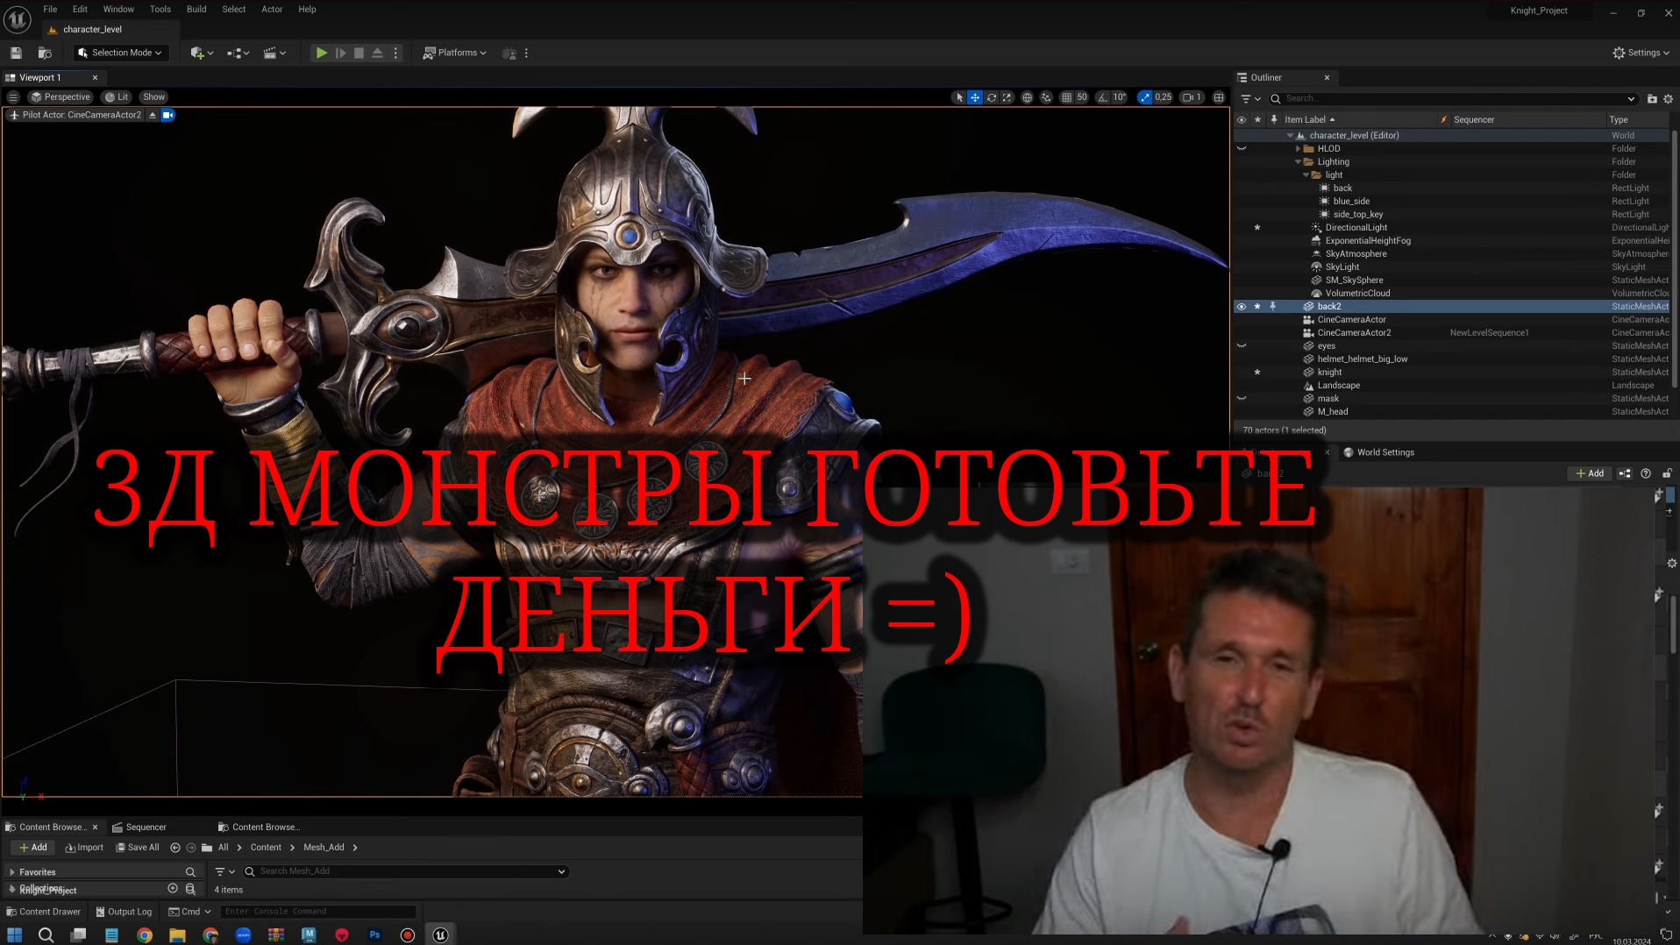Open the Browse content folder icon
Image resolution: width=1680 pixels, height=945 pixels.
pyautogui.click(x=45, y=53)
